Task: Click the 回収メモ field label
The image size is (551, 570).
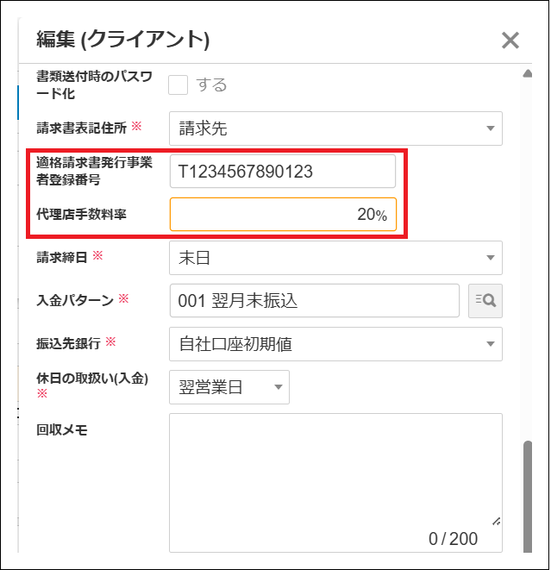Action: (62, 429)
